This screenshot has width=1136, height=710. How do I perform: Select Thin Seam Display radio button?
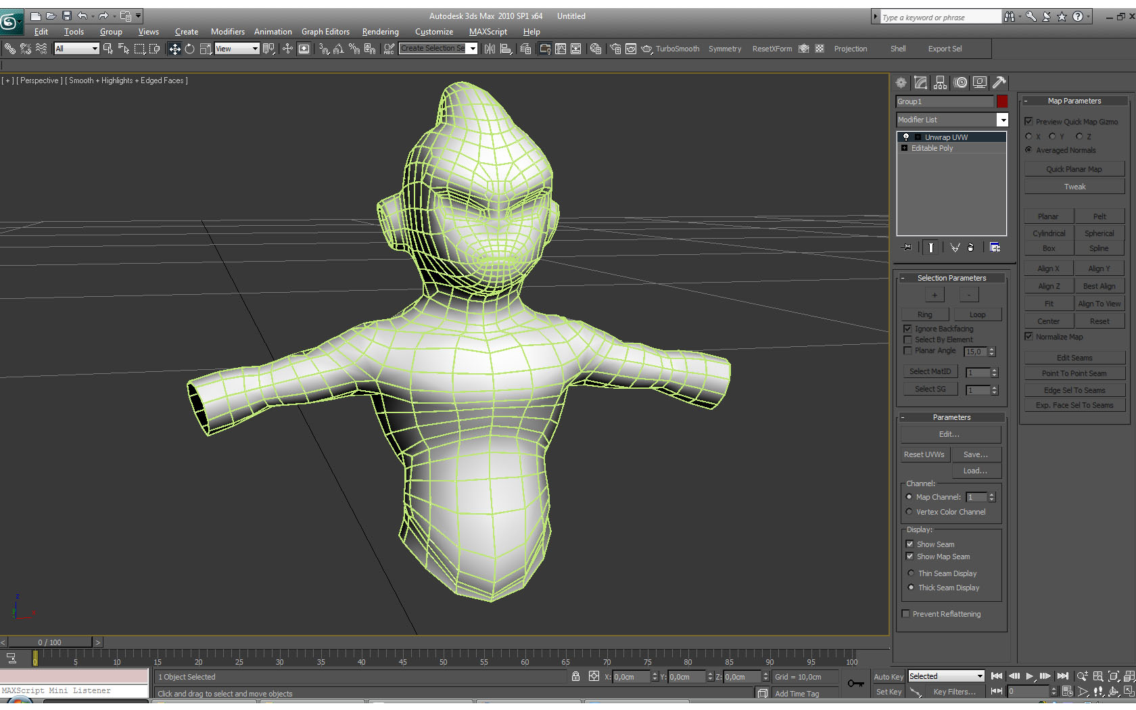click(911, 573)
